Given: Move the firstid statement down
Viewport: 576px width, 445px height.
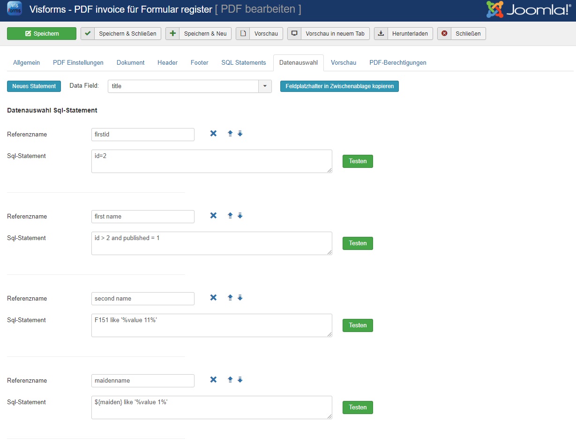Looking at the screenshot, I should tap(240, 134).
